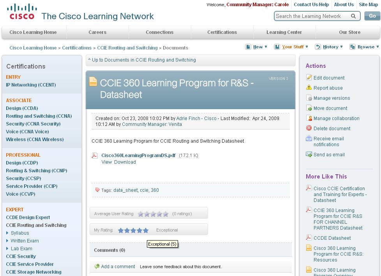Expand the Syllabus tree item
Image resolution: width=381 pixels, height=276 pixels.
click(x=7, y=233)
